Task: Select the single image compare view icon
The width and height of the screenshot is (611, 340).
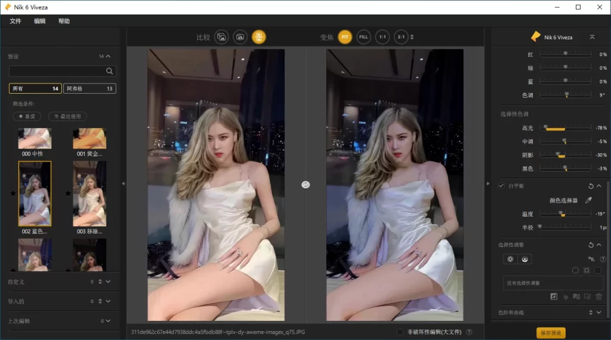Action: point(221,37)
